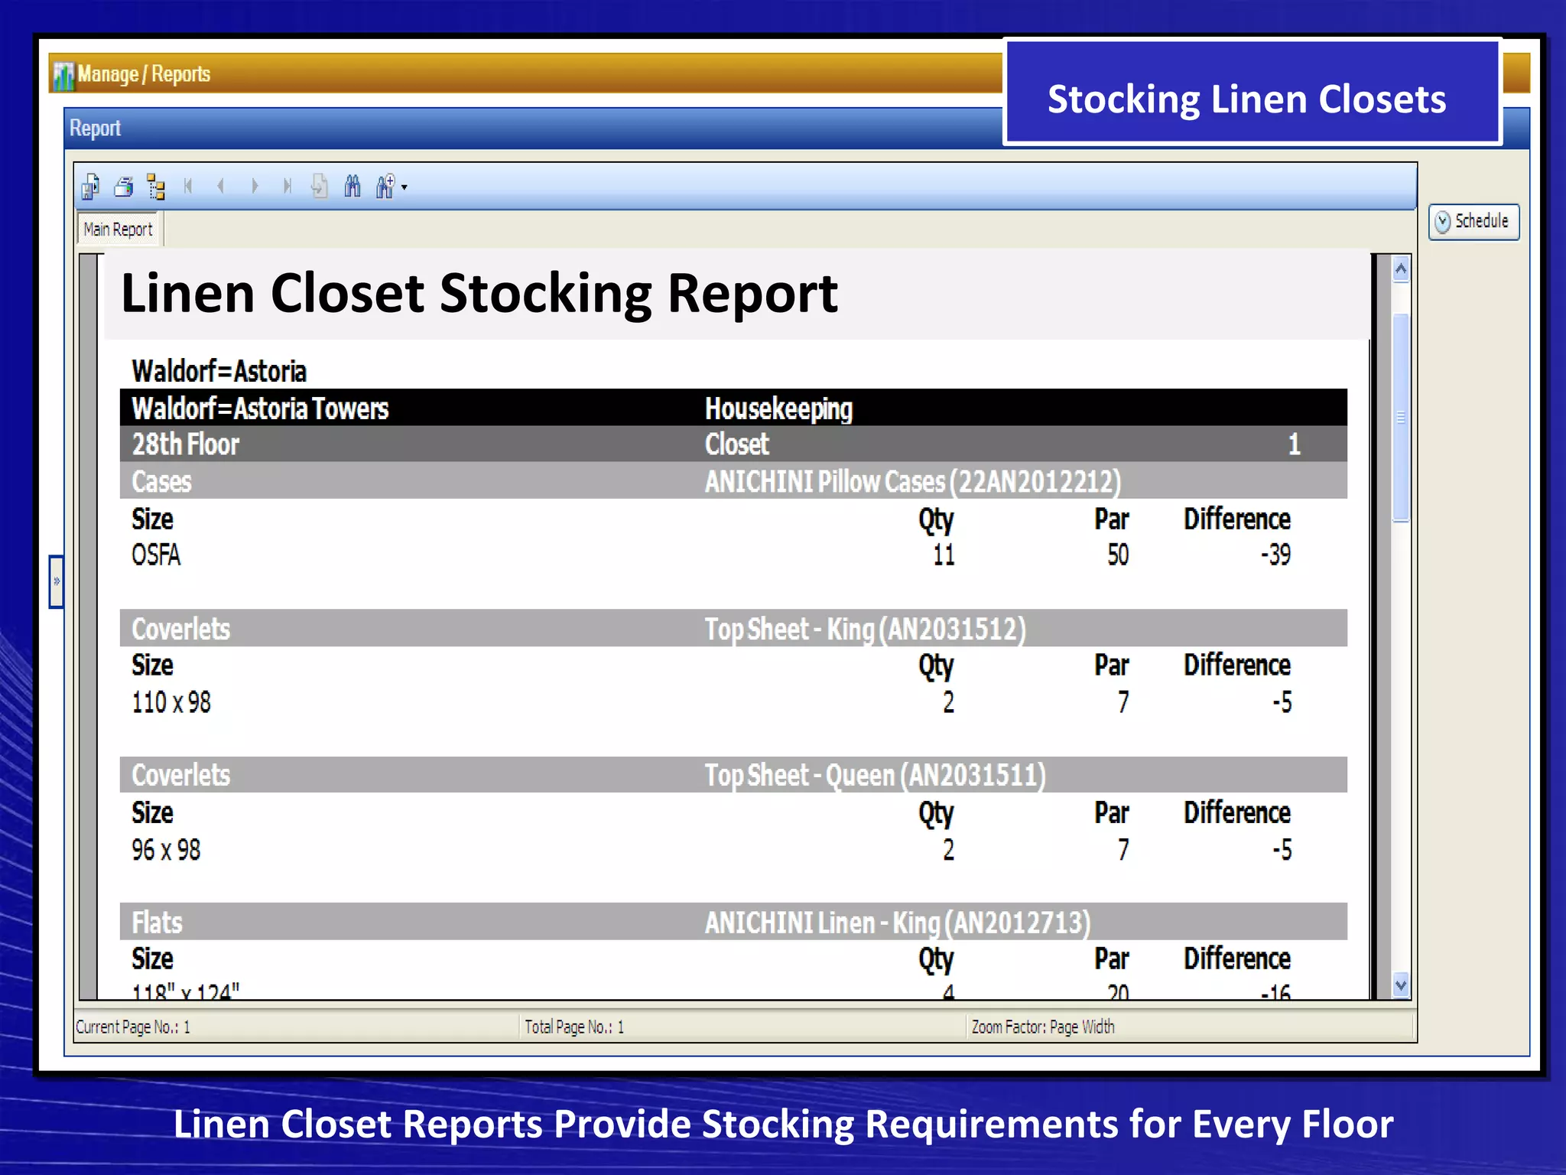Click the 28th Floor row
Screen dimensions: 1566x1175
pos(733,444)
